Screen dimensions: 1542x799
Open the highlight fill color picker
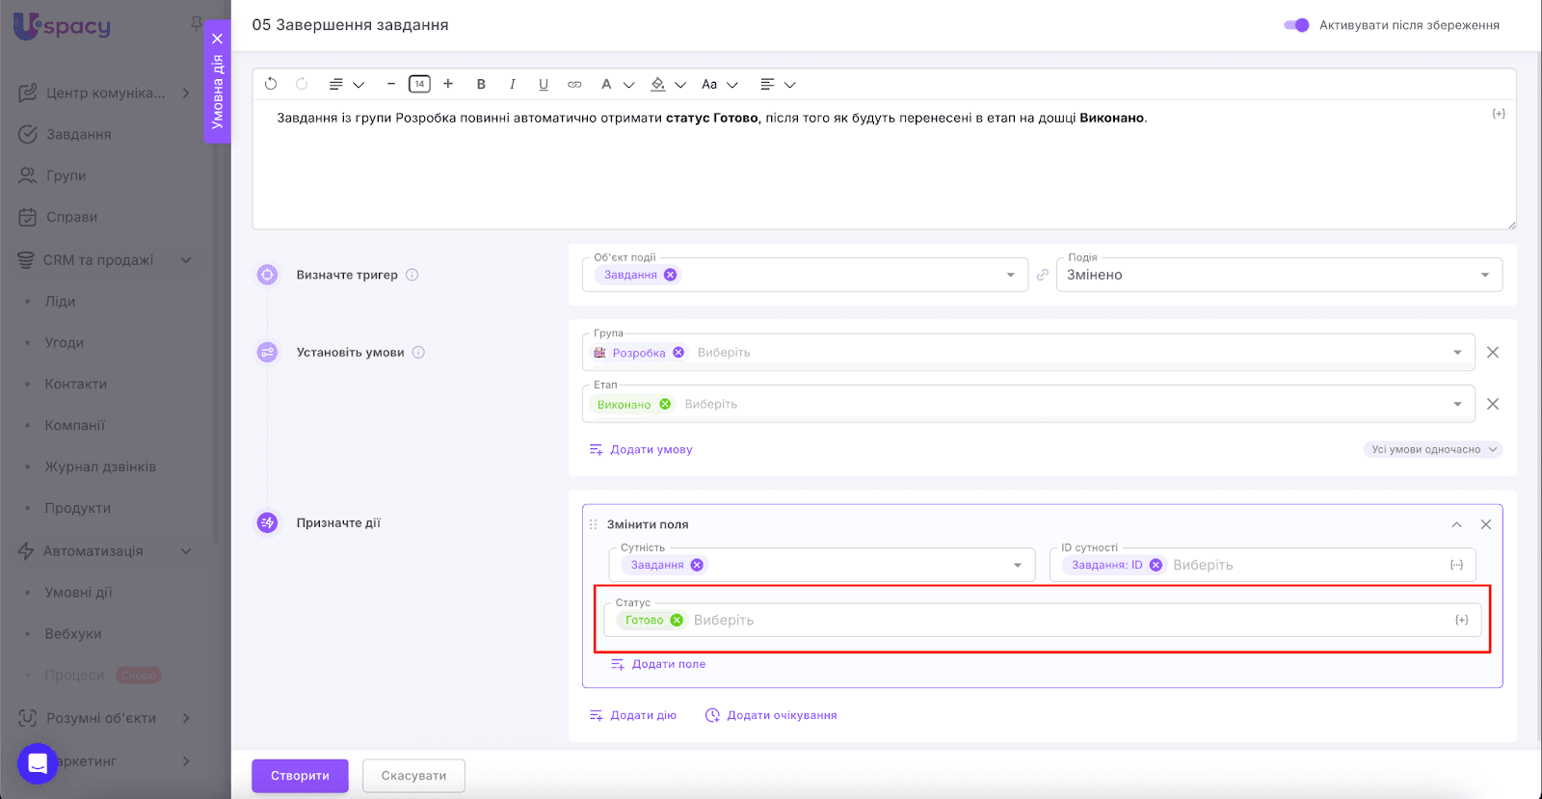coord(659,84)
